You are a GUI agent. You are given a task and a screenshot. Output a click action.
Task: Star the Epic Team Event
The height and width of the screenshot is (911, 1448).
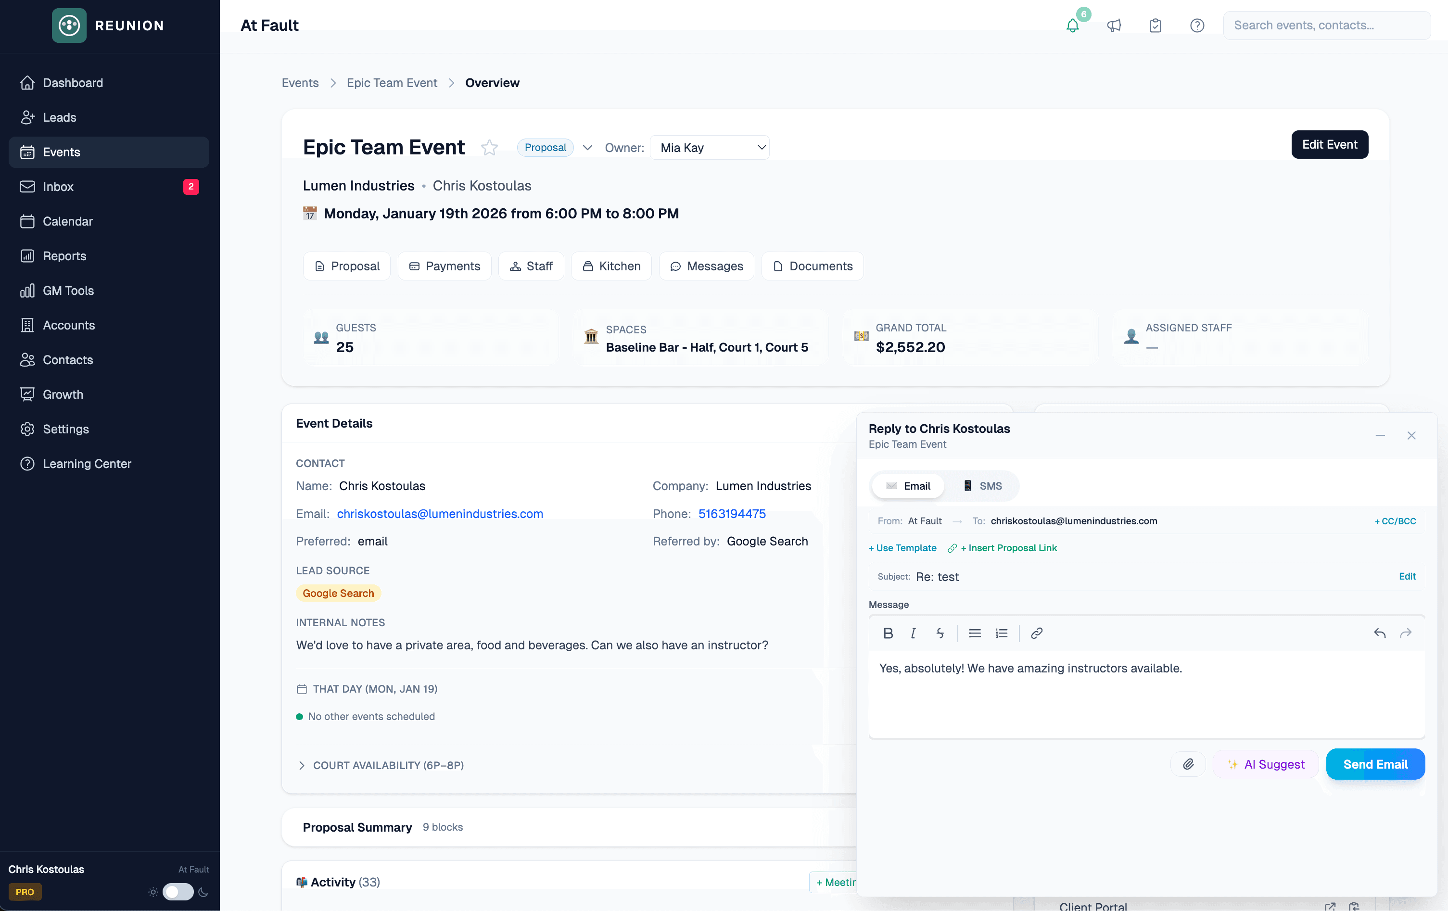tap(490, 147)
